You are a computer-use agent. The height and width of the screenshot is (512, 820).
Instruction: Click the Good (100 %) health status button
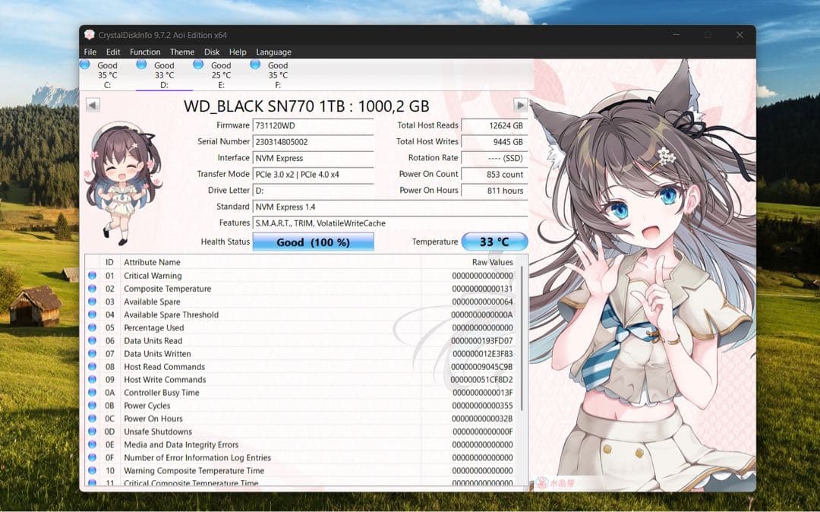[x=314, y=242]
